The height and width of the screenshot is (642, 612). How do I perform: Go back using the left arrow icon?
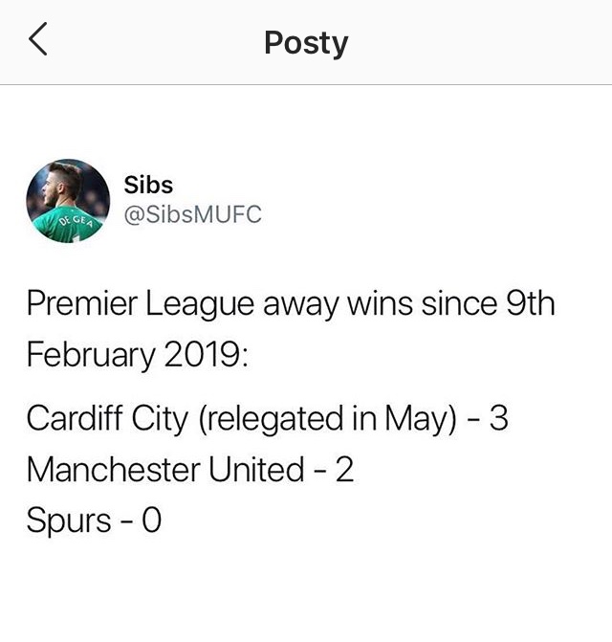38,39
